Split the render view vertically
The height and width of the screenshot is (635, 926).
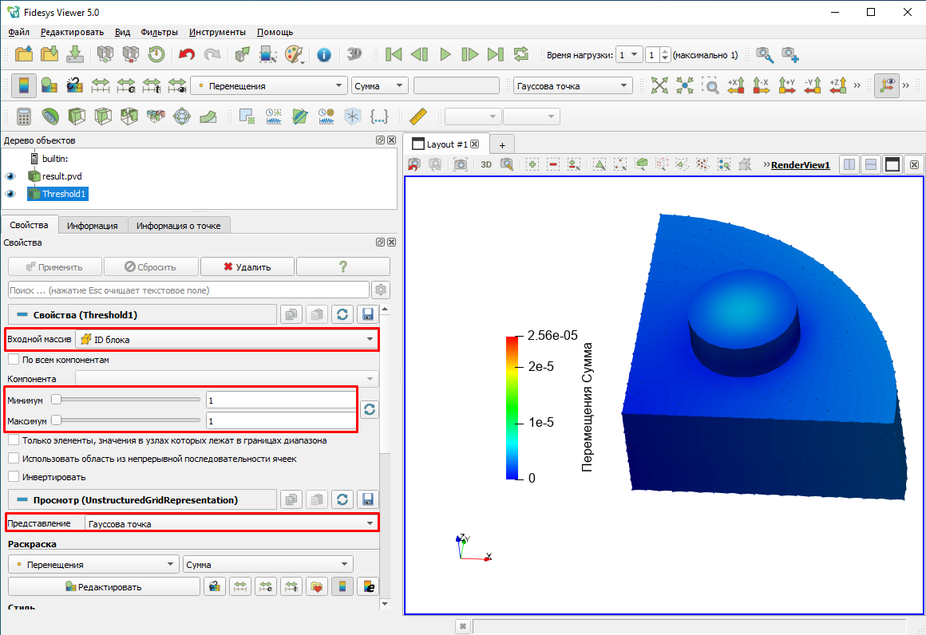tap(870, 164)
